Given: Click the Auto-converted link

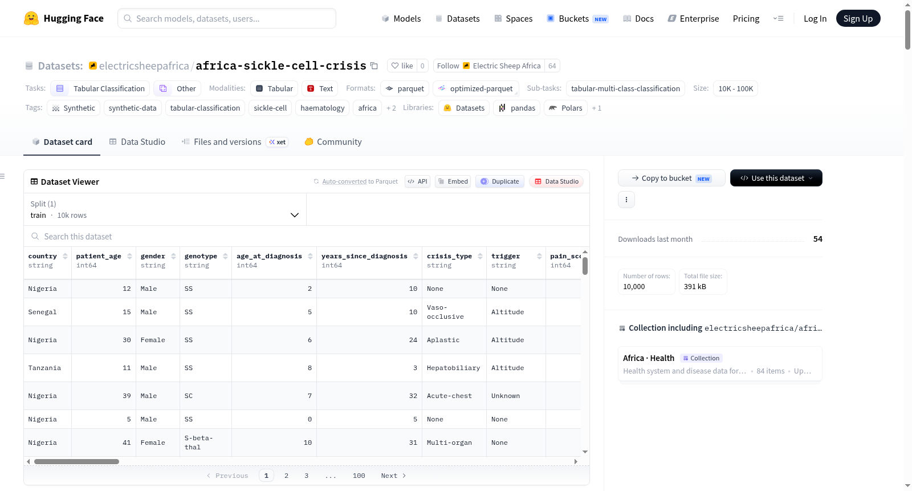Looking at the screenshot, I should (344, 181).
